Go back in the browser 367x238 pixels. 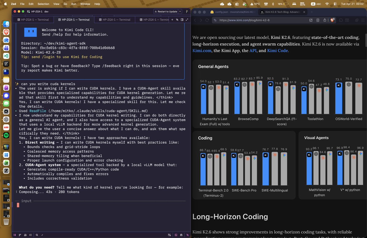pos(195,20)
